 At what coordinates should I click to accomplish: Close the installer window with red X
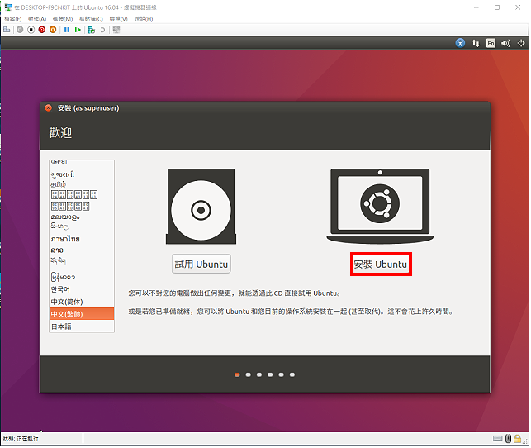tap(49, 108)
